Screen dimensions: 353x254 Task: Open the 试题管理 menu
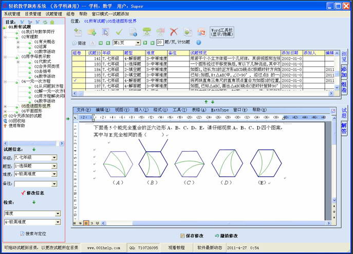54,14
